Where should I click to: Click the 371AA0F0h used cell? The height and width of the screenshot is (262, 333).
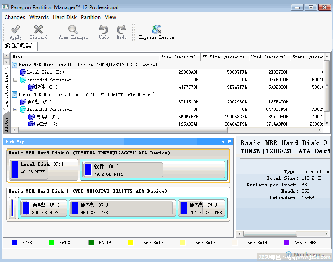click(277, 124)
